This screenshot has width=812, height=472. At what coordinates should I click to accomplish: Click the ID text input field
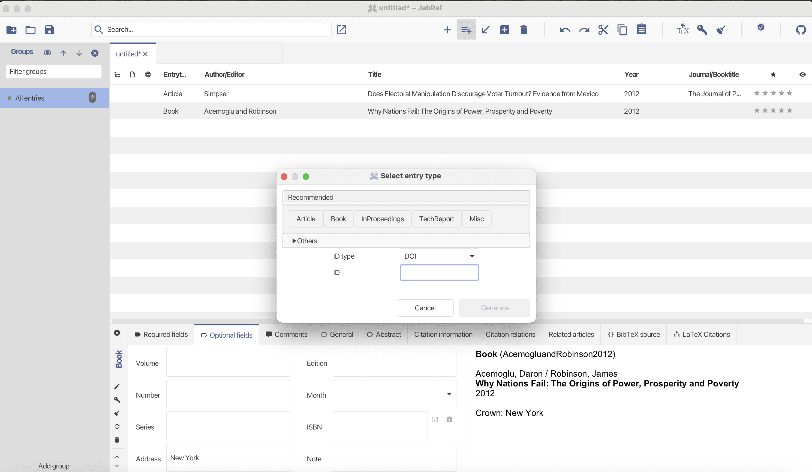(x=439, y=273)
